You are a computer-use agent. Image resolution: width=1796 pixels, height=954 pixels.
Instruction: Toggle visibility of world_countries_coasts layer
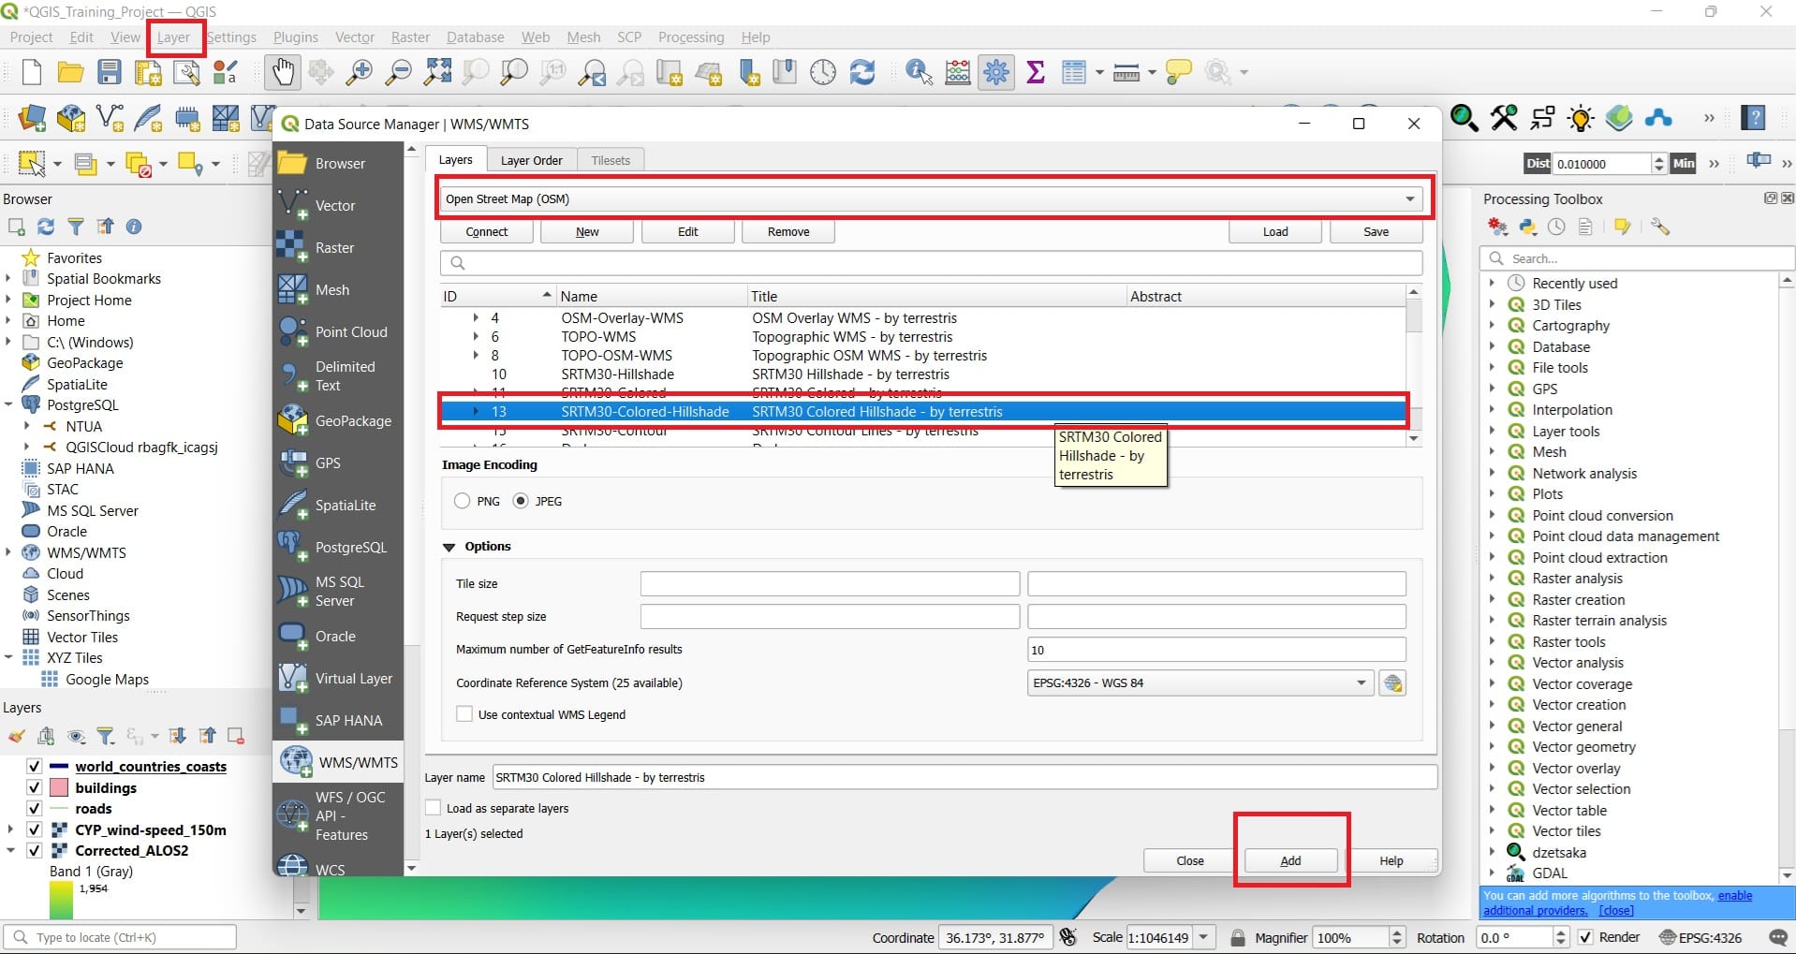35,766
